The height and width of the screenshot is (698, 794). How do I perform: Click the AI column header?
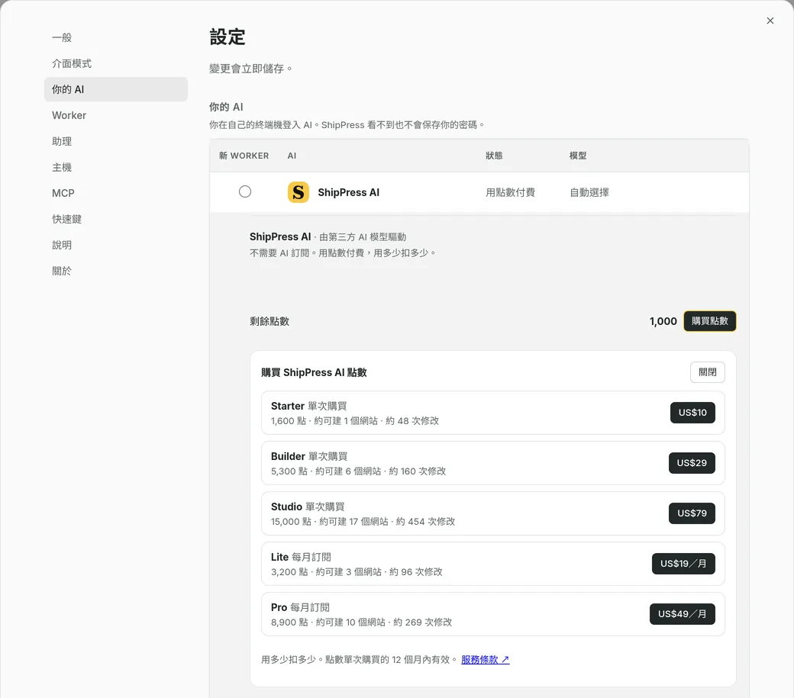coord(292,156)
